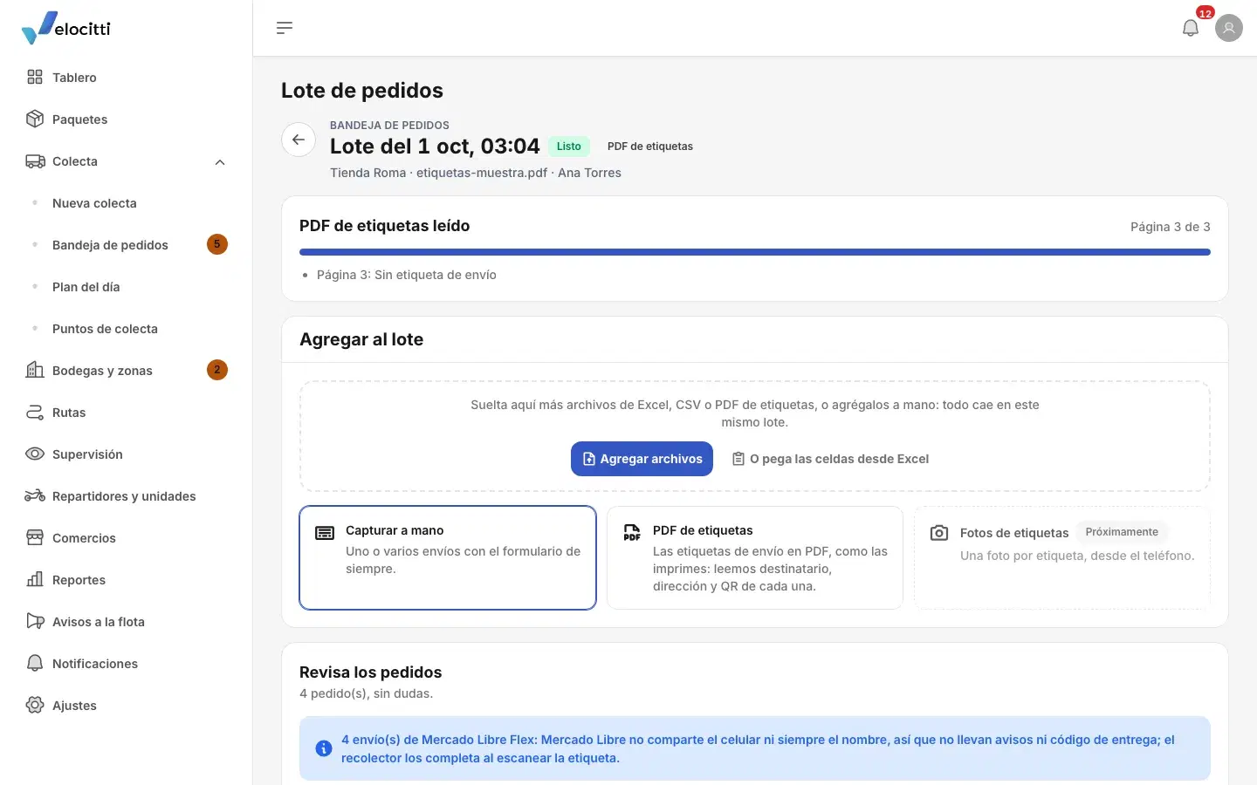
Task: Click the 4 pedido(s), sin dudas text
Action: pos(367,693)
